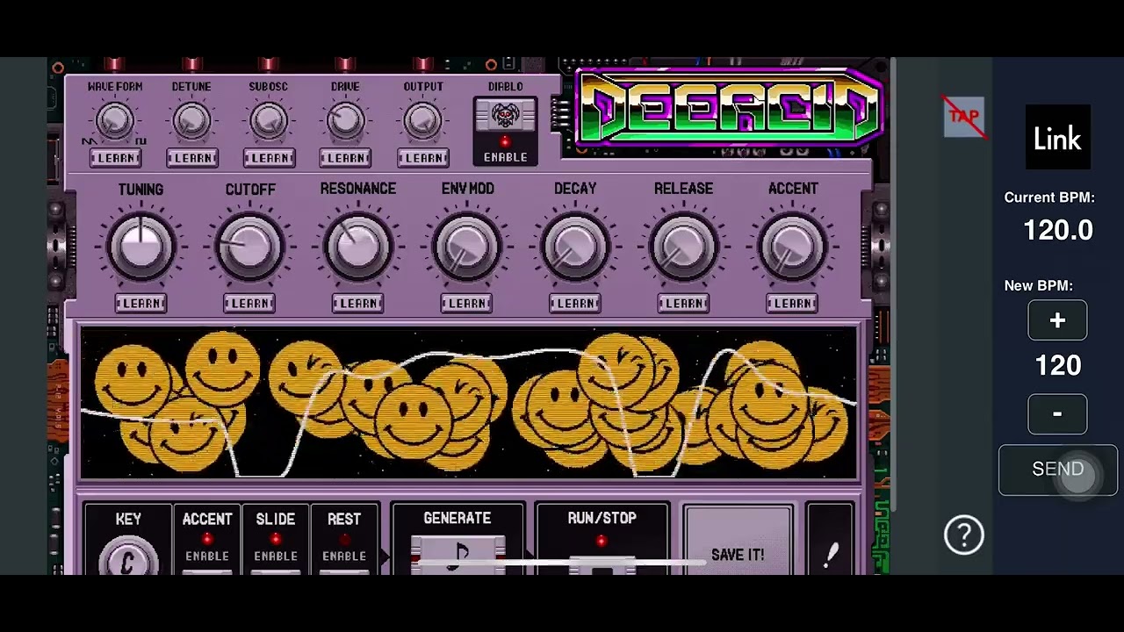Click the TUNING knob
Screen dimensions: 1124x632
click(140, 246)
